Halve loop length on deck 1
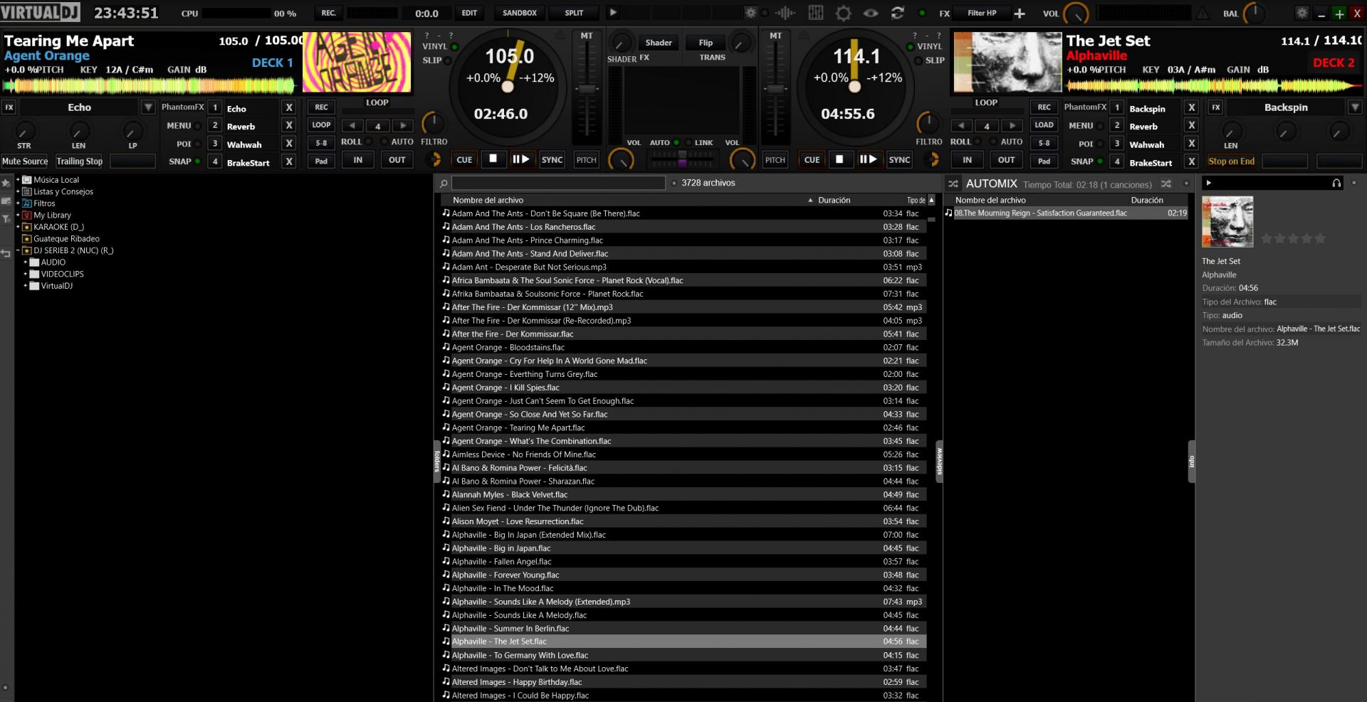 pos(352,125)
